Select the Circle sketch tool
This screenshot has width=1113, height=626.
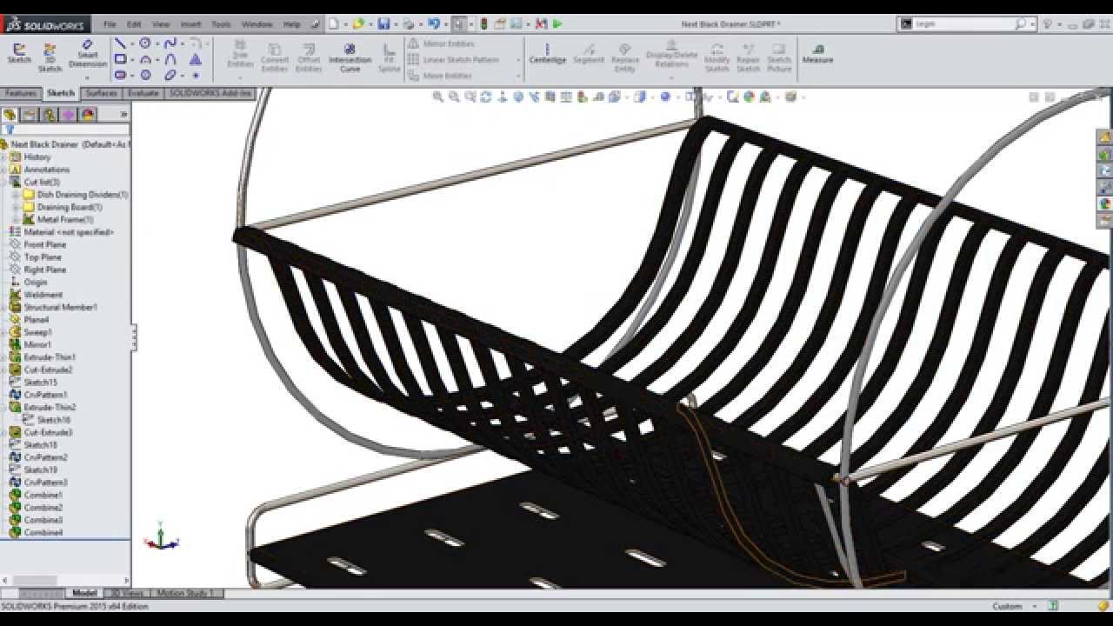[x=145, y=43]
